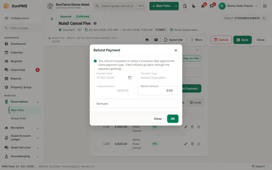Click info icon next to guest name
The width and height of the screenshot is (272, 170).
click(95, 23)
